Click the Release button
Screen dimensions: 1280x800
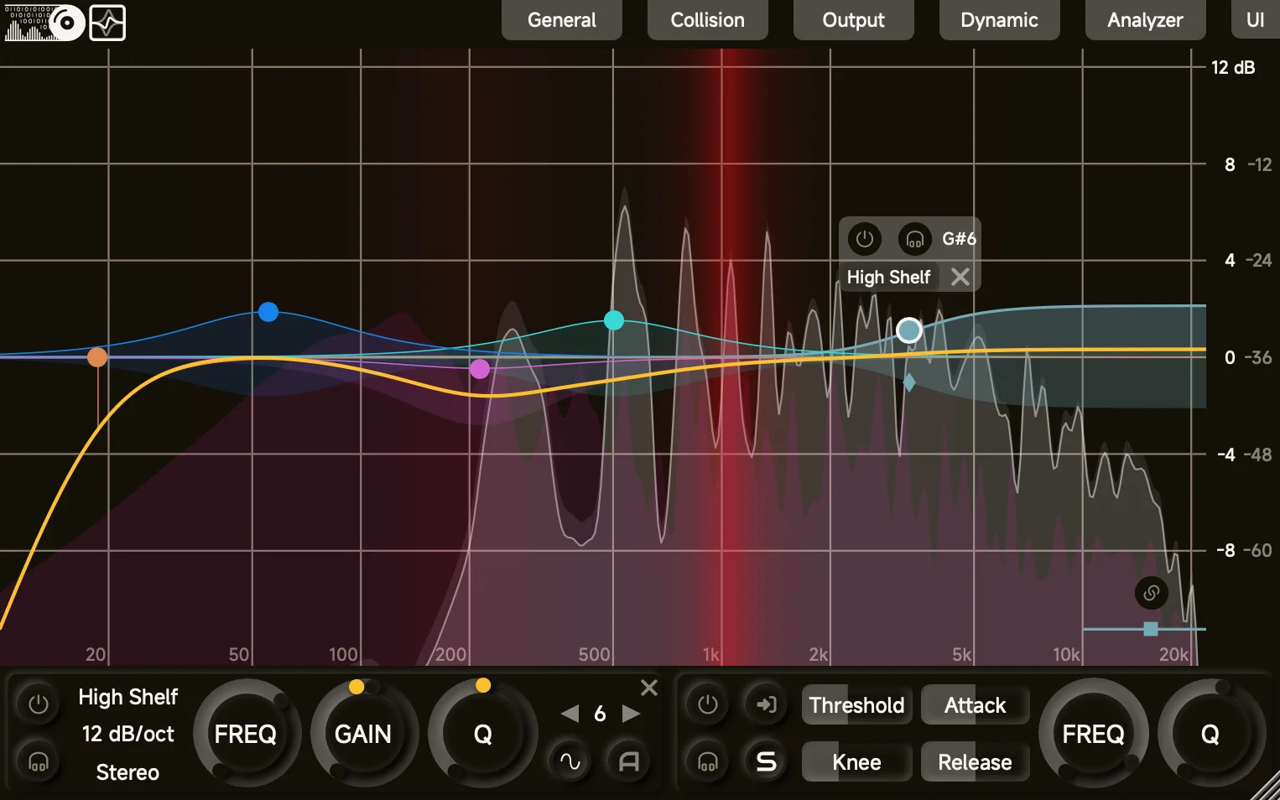tap(975, 762)
